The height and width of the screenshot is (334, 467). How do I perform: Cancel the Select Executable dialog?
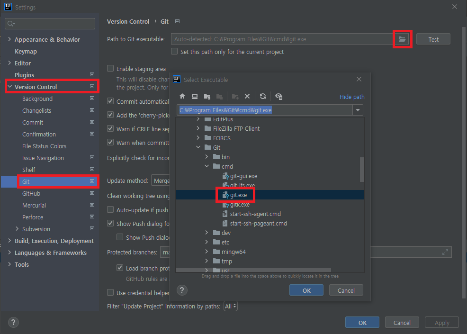coord(346,290)
